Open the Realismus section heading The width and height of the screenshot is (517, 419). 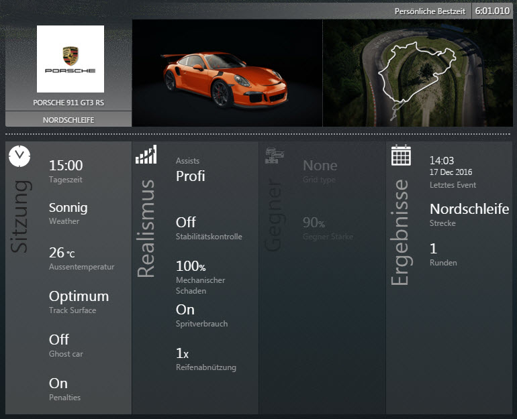click(x=146, y=229)
